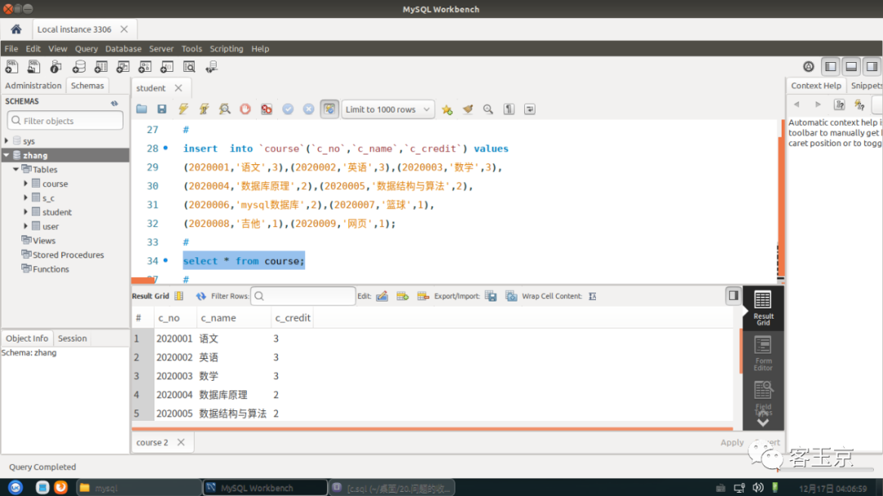Create new stored procedure icon
Screen dimensions: 883x496
[x=145, y=67]
